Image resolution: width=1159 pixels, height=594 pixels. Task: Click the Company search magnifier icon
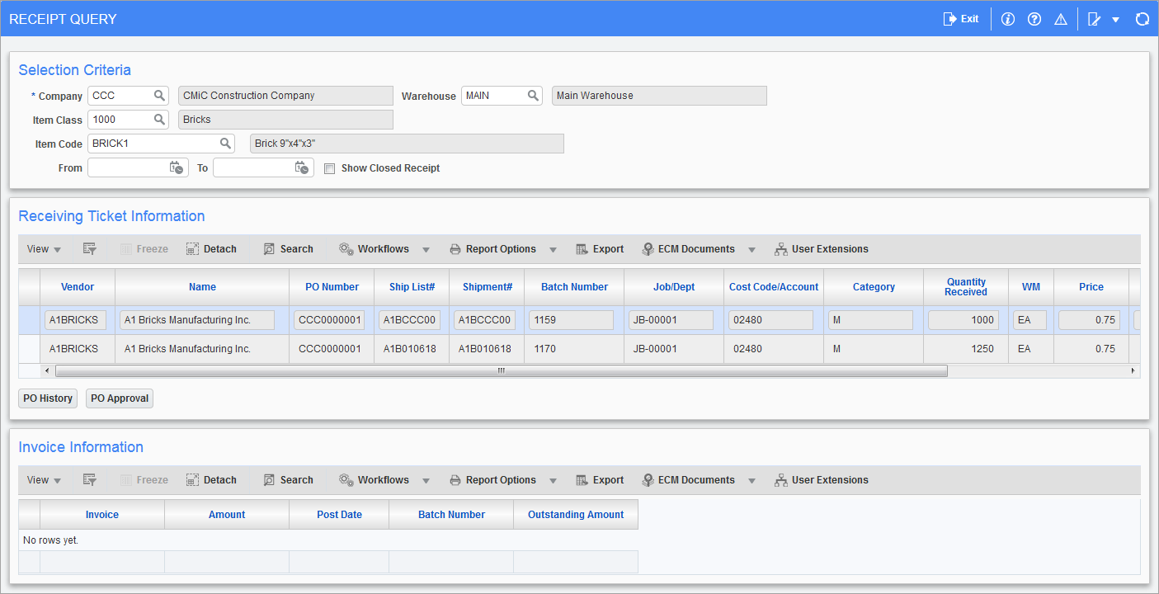(159, 96)
